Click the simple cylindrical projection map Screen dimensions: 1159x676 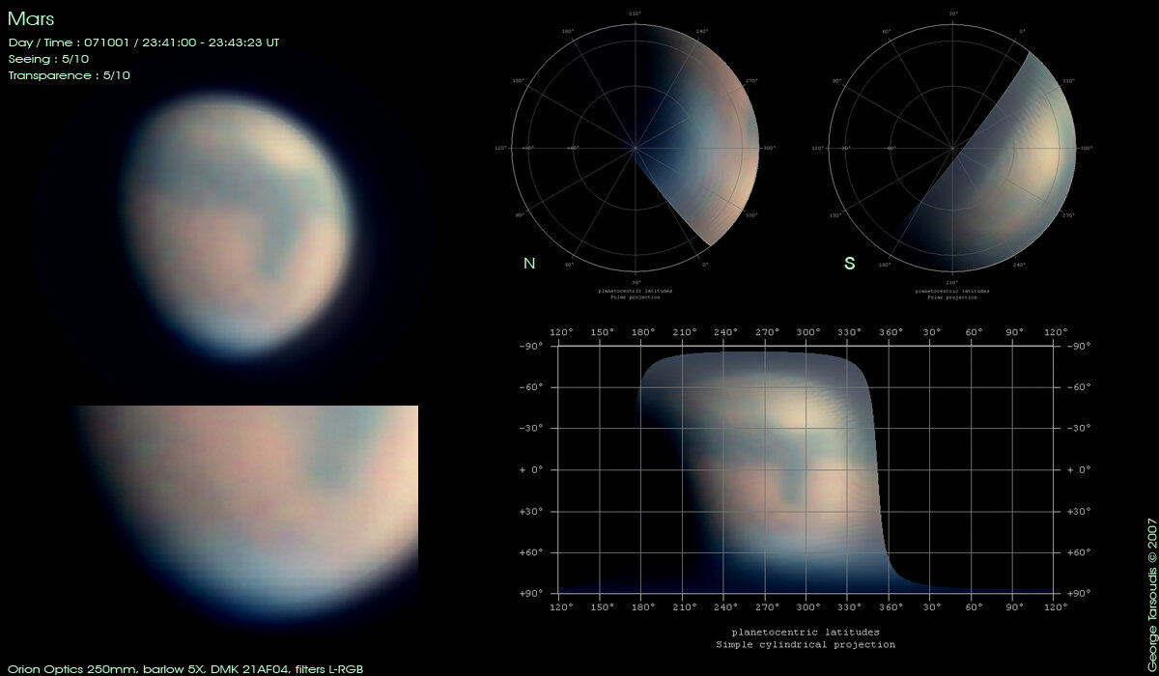click(806, 469)
